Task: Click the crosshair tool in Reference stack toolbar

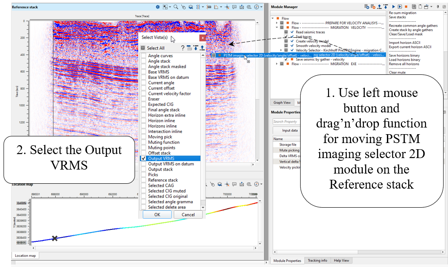Action: [227, 7]
